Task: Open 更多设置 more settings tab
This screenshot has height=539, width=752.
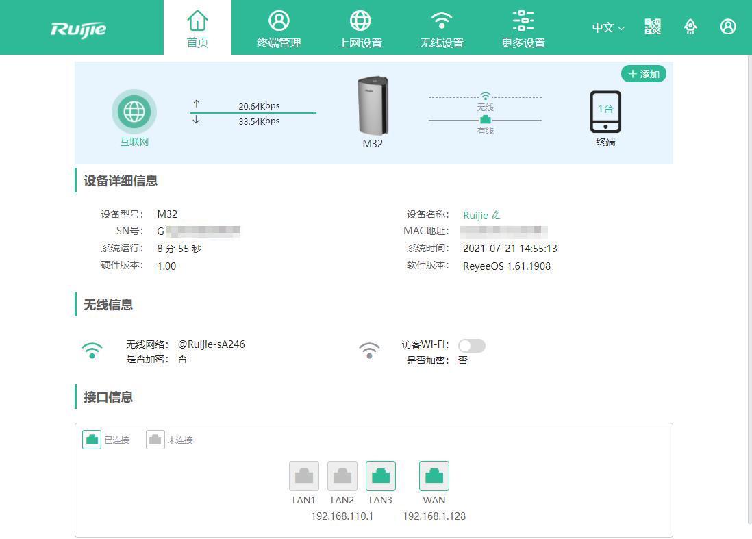Action: tap(523, 29)
